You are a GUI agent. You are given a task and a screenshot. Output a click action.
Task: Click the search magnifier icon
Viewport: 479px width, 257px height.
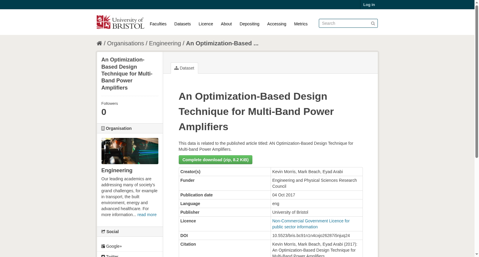[x=373, y=23]
